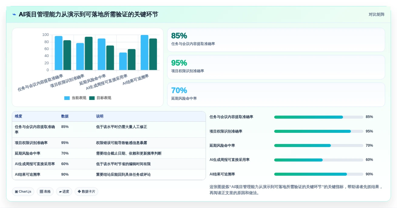Image resolution: width=397 pixels, height=208 pixels.
Task: Click the AI生成周报可直接采用率 progress bar
Action: (x=318, y=160)
